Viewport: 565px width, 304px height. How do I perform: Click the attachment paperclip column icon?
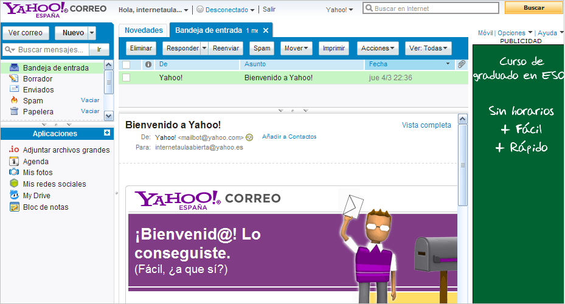pyautogui.click(x=462, y=64)
